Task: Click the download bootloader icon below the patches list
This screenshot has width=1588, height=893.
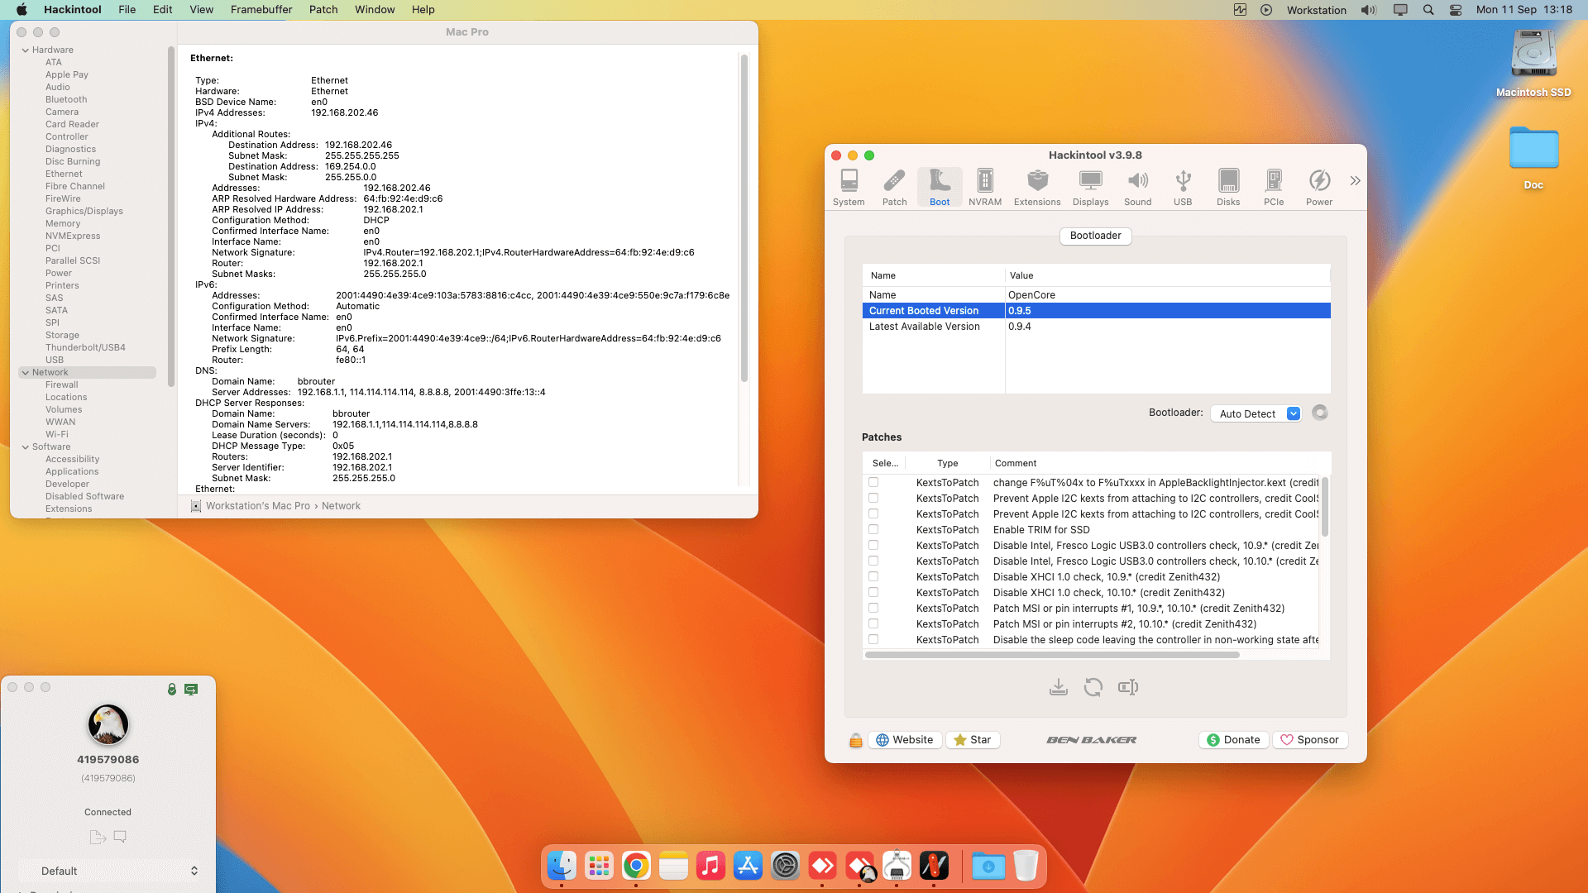Action: tap(1059, 687)
